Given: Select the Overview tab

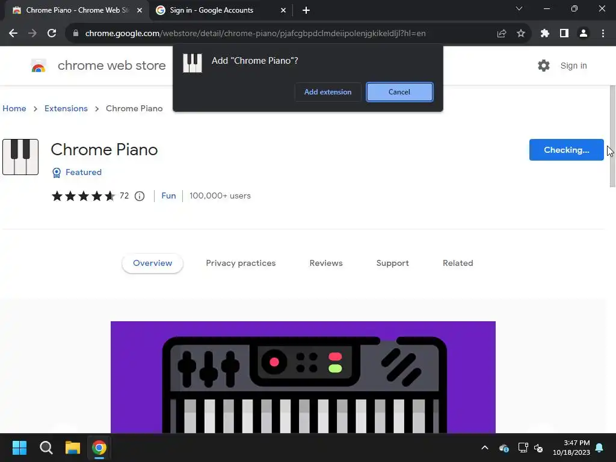Looking at the screenshot, I should tap(152, 263).
